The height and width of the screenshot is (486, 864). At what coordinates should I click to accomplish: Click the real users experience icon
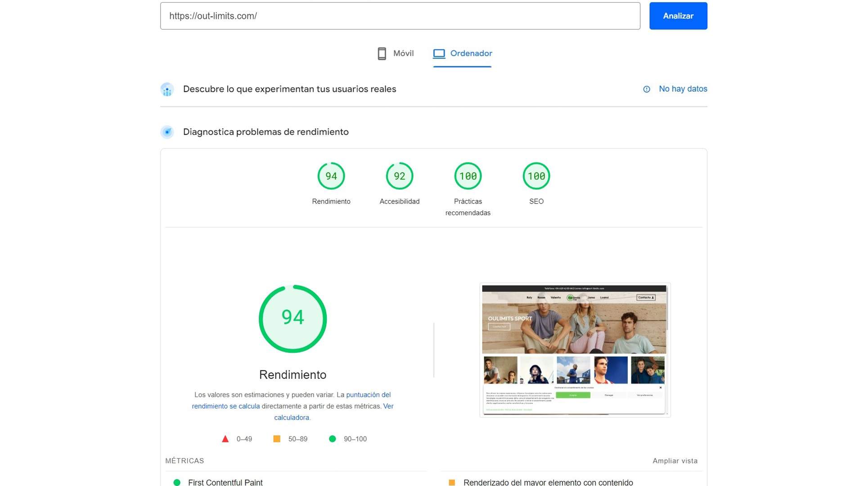167,89
